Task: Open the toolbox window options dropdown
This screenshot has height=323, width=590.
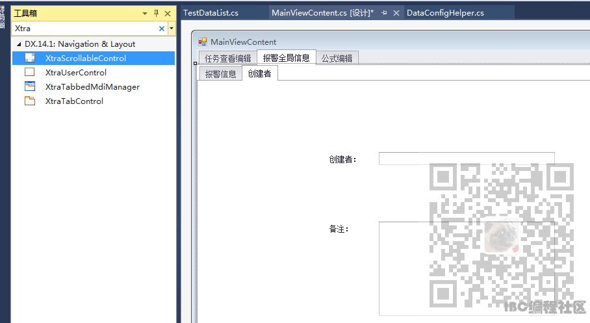Action: pos(145,14)
